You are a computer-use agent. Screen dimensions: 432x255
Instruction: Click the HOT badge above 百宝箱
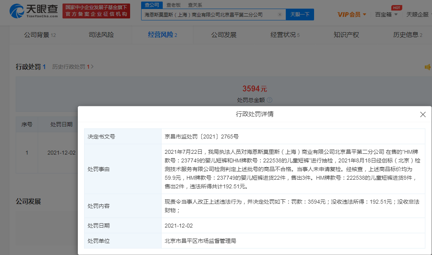(397, 8)
